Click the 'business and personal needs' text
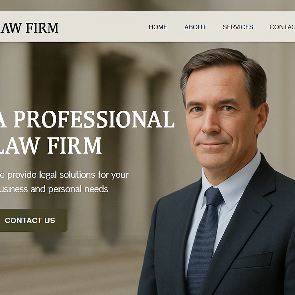295x295 pixels. tap(54, 189)
